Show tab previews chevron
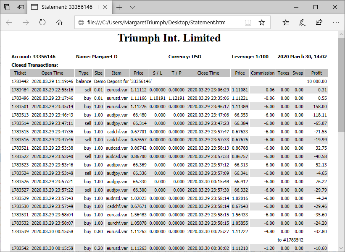 (132, 7)
